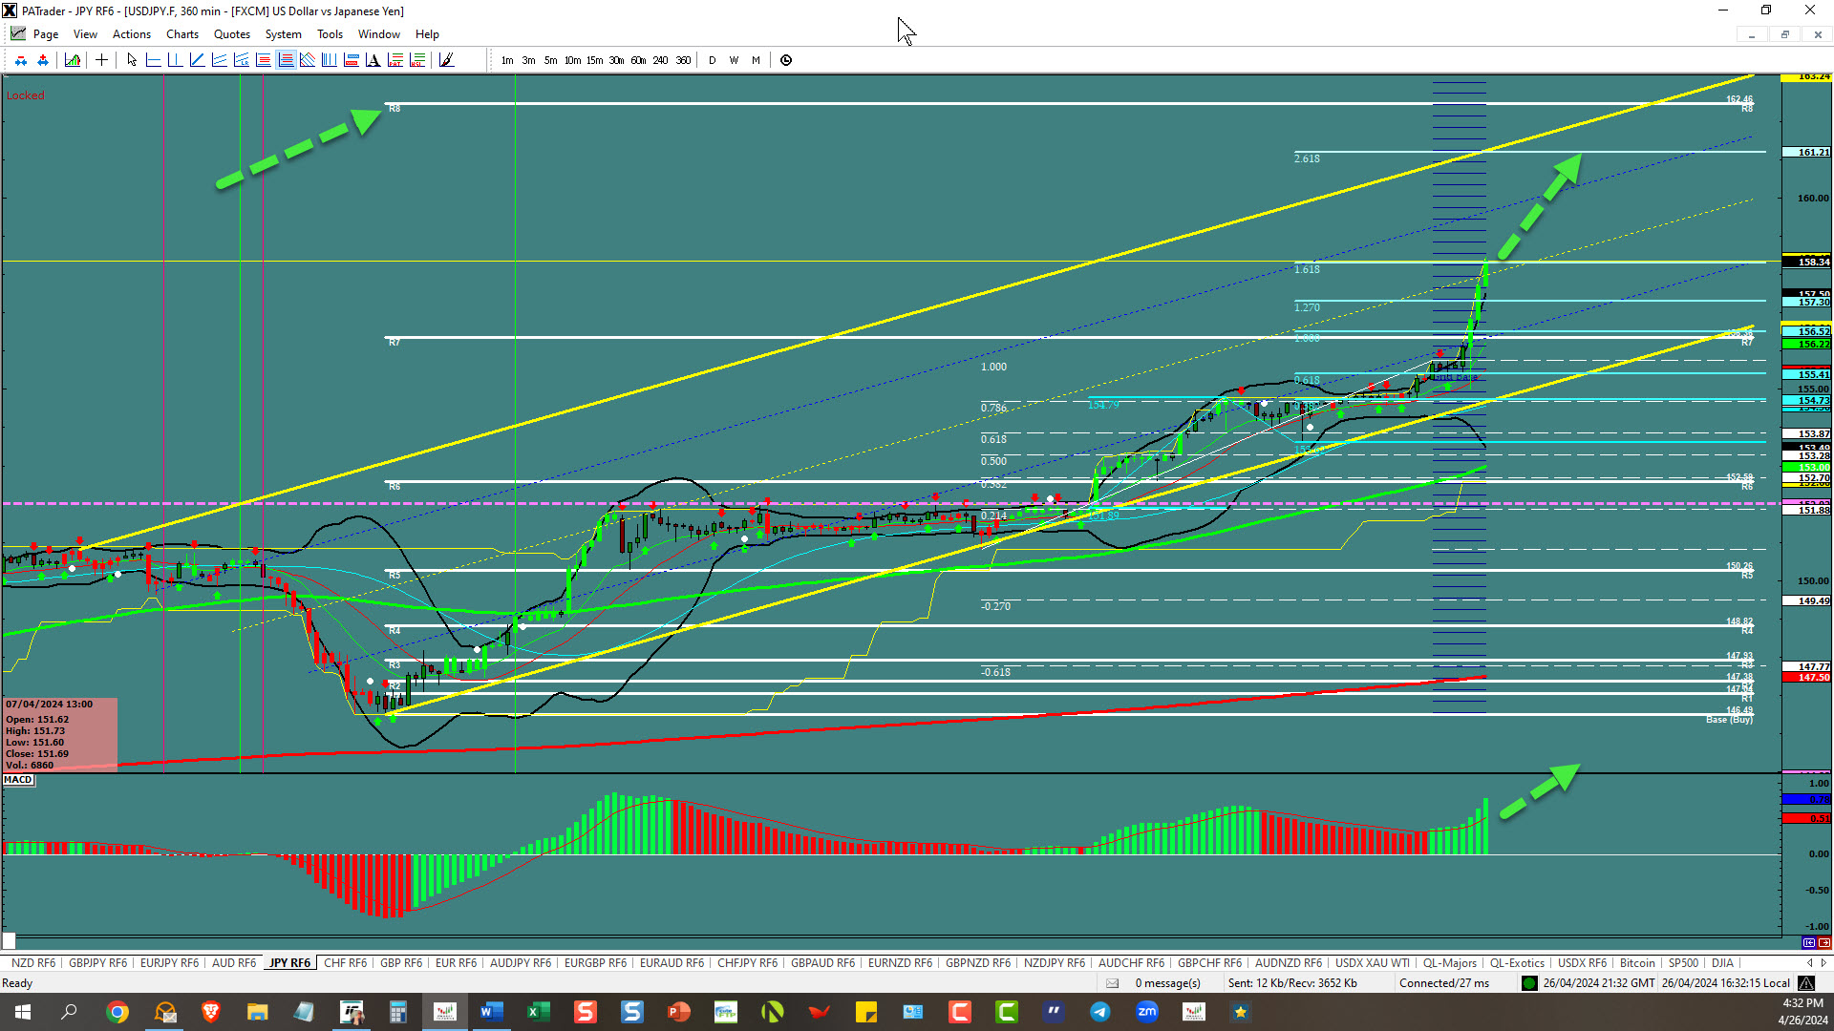The image size is (1834, 1031).
Task: Select the arrow pointer tool
Action: coord(132,60)
